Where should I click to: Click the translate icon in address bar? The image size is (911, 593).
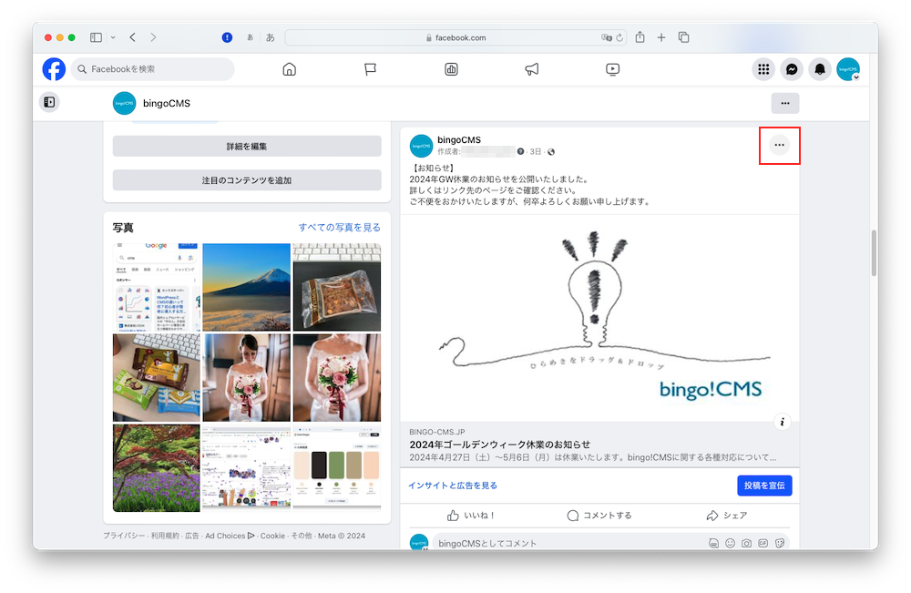click(607, 37)
